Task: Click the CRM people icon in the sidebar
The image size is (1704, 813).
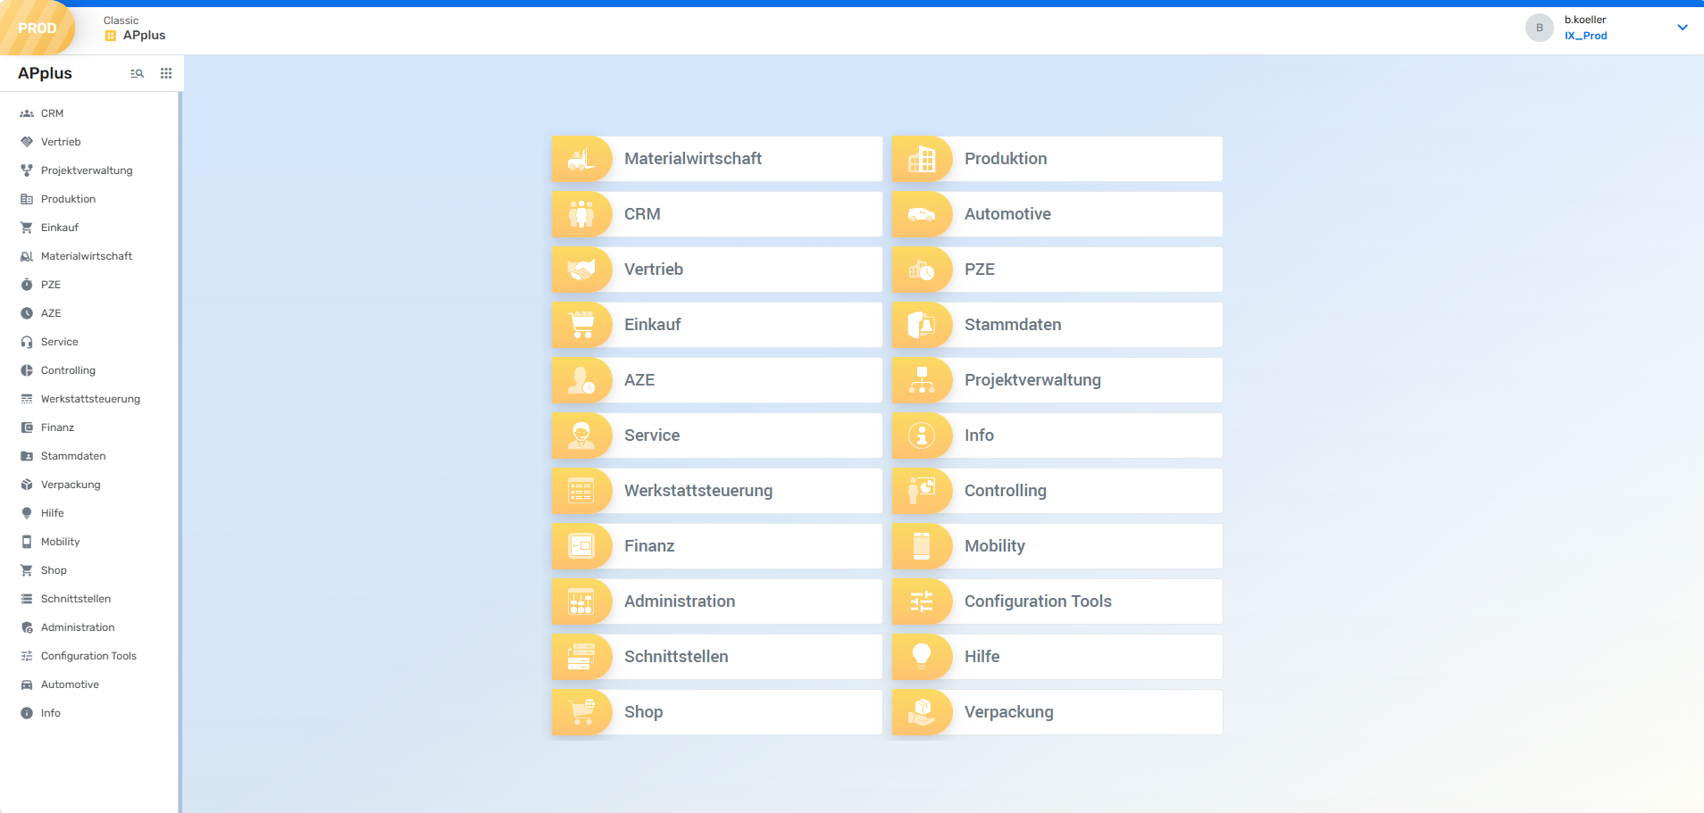Action: 27,113
